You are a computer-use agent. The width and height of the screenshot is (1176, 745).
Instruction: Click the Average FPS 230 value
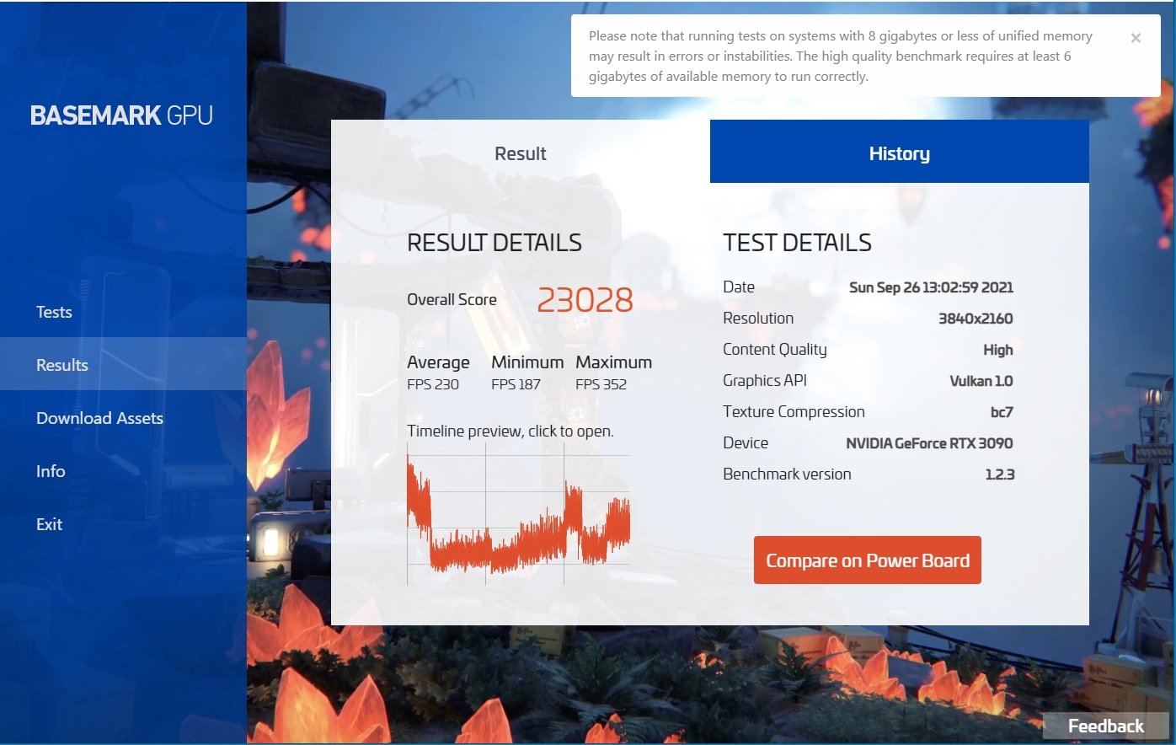(x=433, y=384)
